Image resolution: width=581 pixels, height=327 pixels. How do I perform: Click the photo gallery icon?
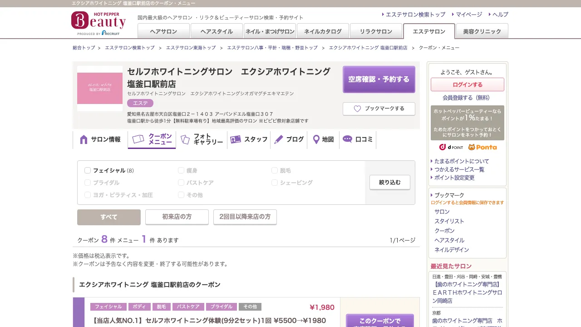(x=185, y=139)
